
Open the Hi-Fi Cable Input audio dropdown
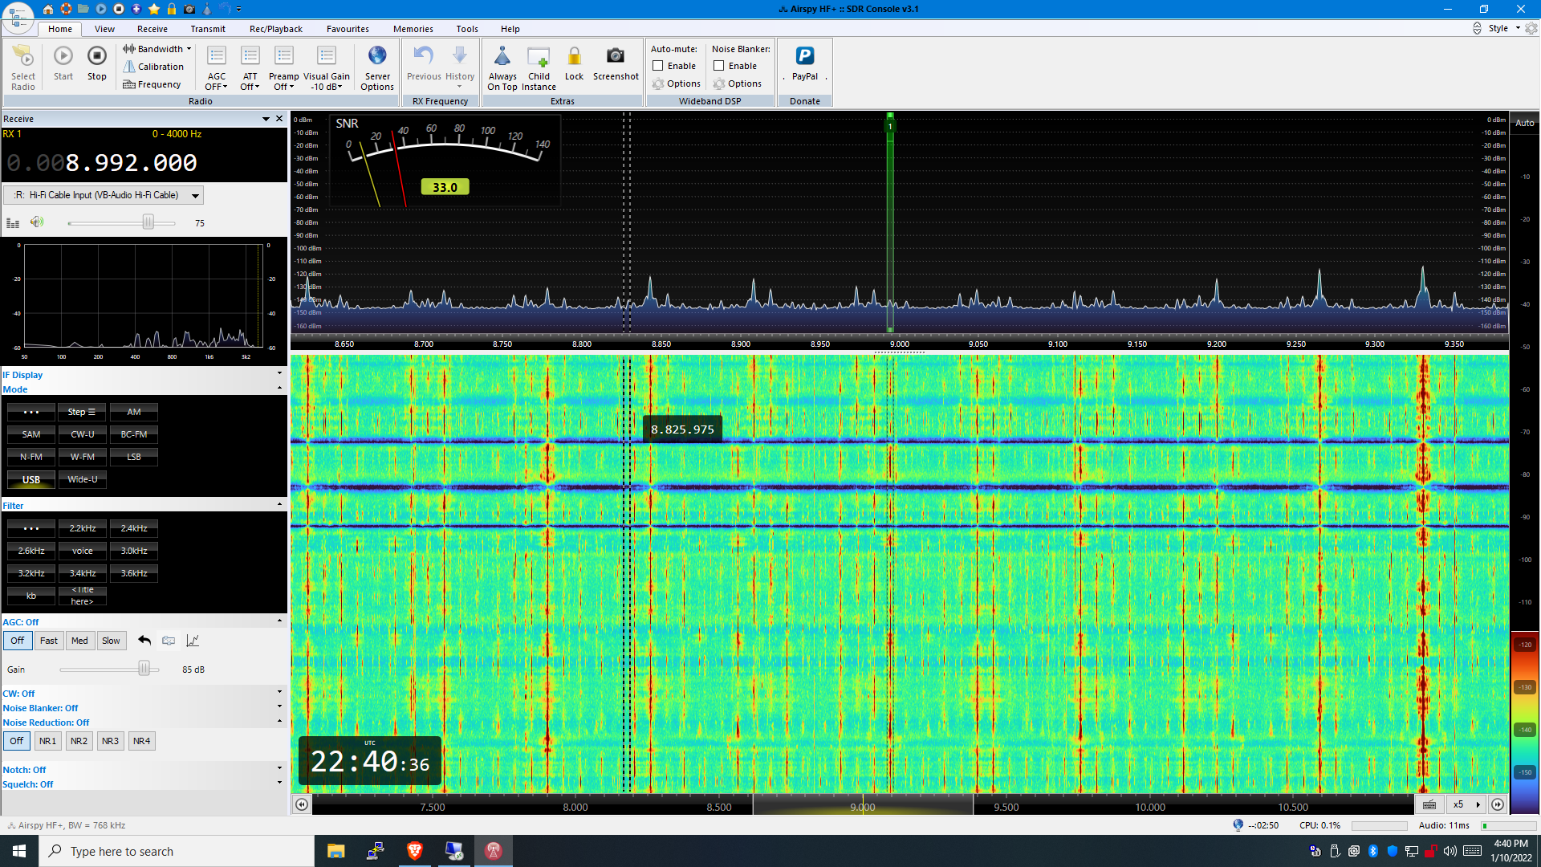pos(195,195)
